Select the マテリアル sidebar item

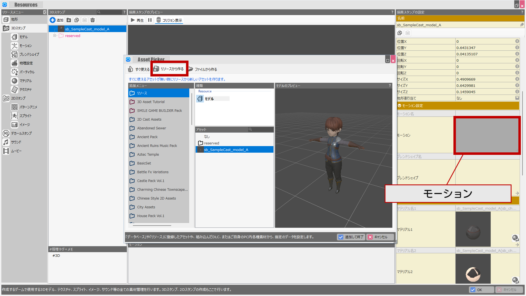(x=25, y=81)
